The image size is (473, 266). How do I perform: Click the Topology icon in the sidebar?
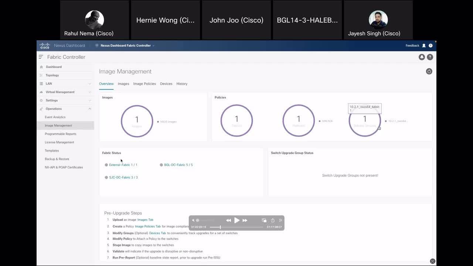(41, 75)
